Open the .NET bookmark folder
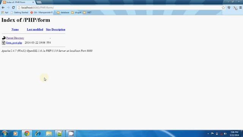 87,13
